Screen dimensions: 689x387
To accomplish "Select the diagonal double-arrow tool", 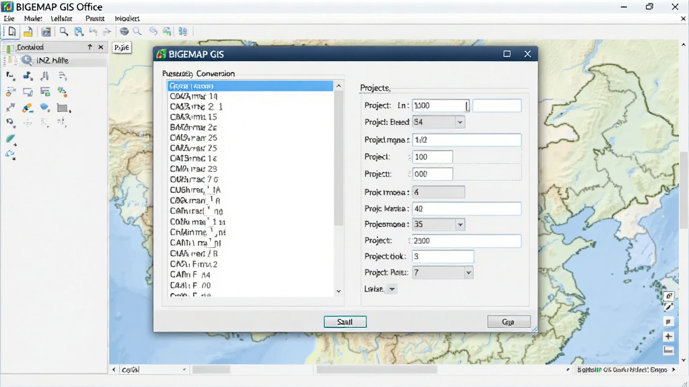I will 11,107.
